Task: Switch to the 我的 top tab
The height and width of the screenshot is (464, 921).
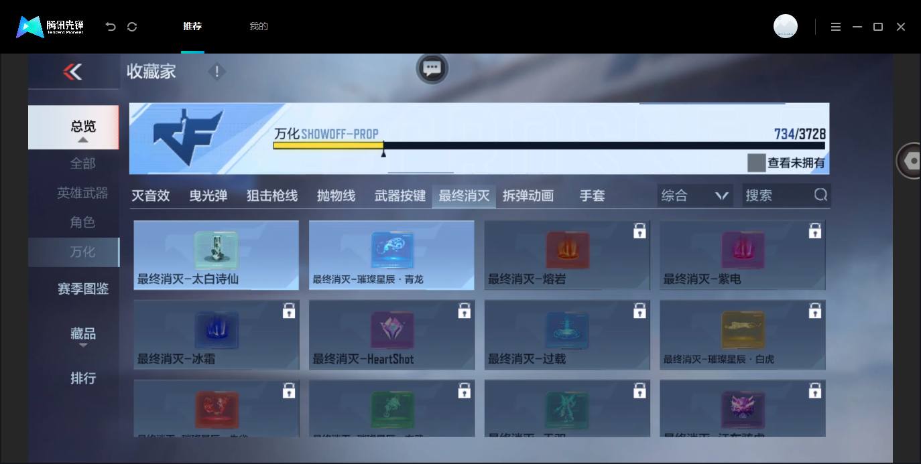Action: pos(259,27)
